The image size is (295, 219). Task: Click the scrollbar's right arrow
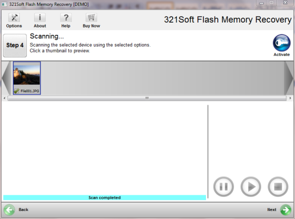290,98
